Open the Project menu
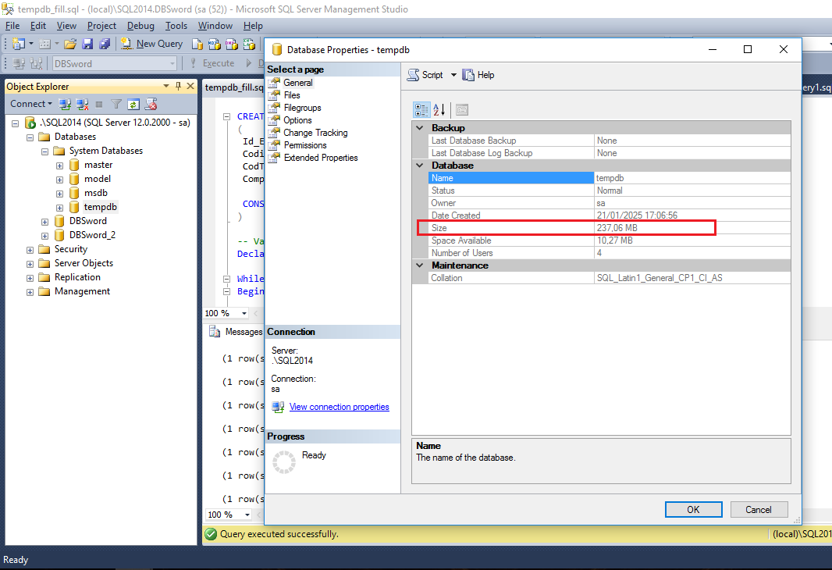This screenshot has width=832, height=570. coord(101,26)
